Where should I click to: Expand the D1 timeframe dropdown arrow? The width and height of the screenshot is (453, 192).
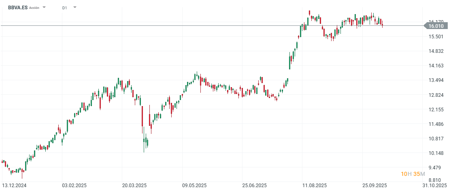[x=74, y=8]
